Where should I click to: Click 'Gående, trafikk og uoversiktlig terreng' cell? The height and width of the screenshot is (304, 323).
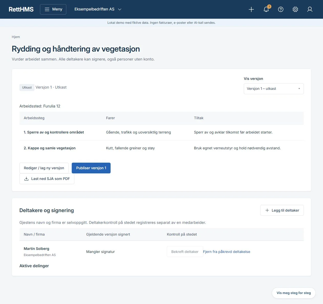point(139,132)
